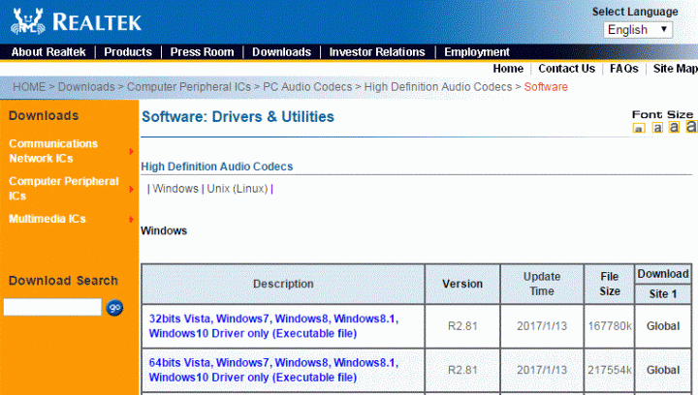This screenshot has width=698, height=395.
Task: Click the Communications Network ICs sidebar text
Action: pos(53,151)
